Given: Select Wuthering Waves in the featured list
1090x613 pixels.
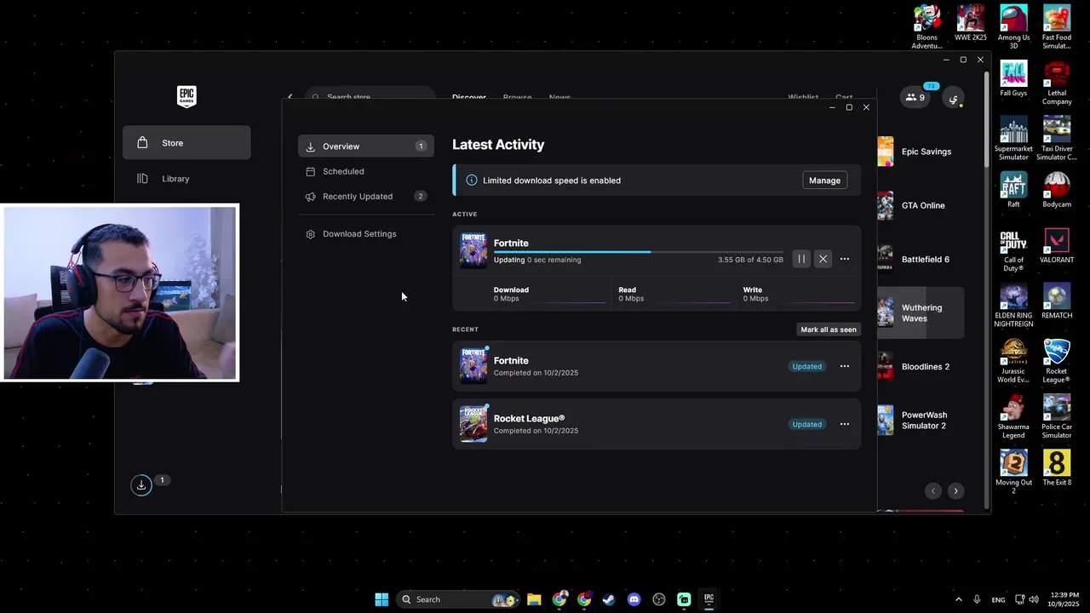Looking at the screenshot, I should coord(921,312).
